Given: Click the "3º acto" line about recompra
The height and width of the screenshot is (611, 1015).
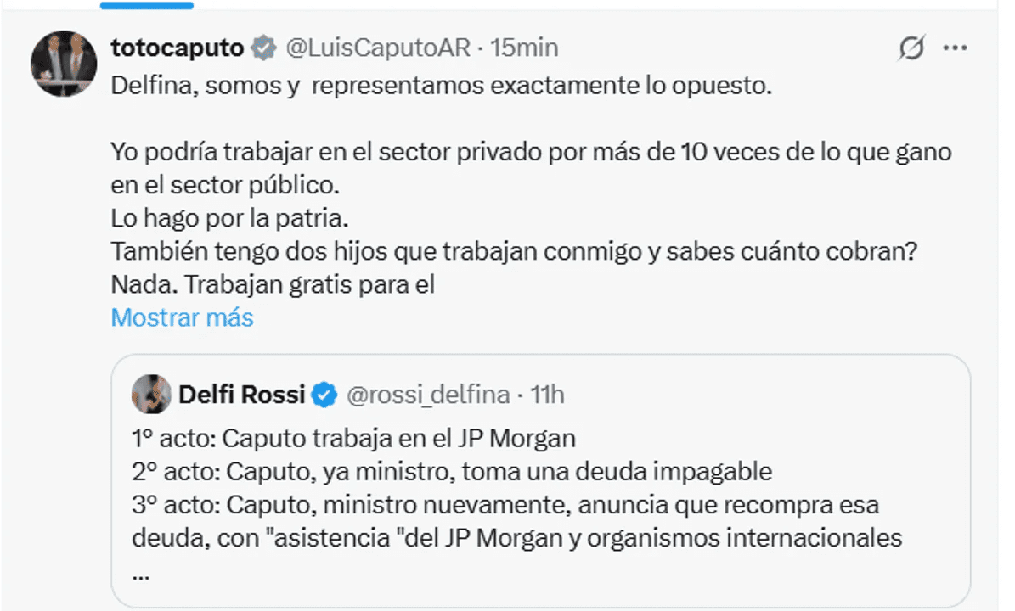Looking at the screenshot, I should tap(505, 505).
